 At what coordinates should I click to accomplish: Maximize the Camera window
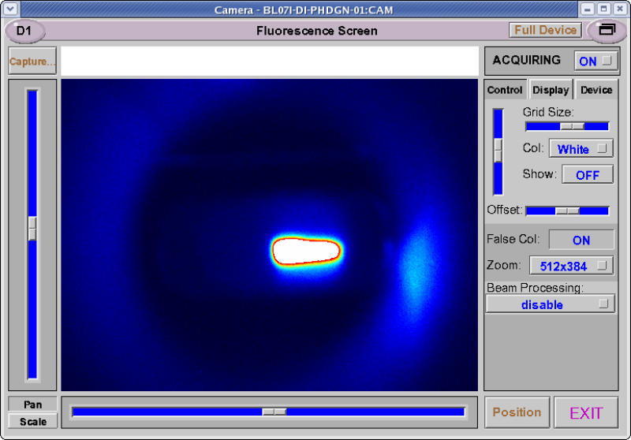[603, 9]
